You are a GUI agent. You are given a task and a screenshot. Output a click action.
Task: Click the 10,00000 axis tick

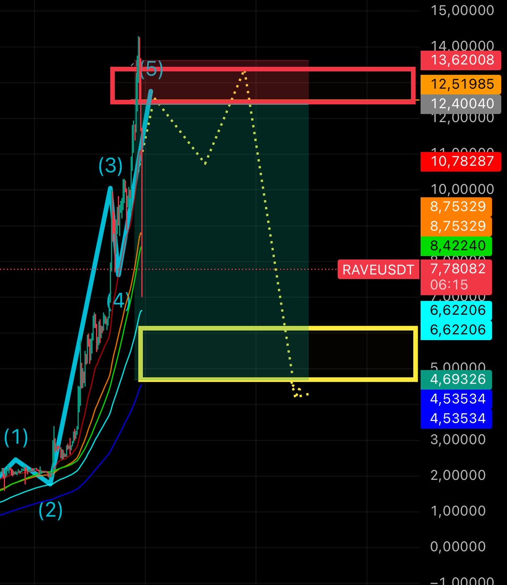[x=463, y=189]
